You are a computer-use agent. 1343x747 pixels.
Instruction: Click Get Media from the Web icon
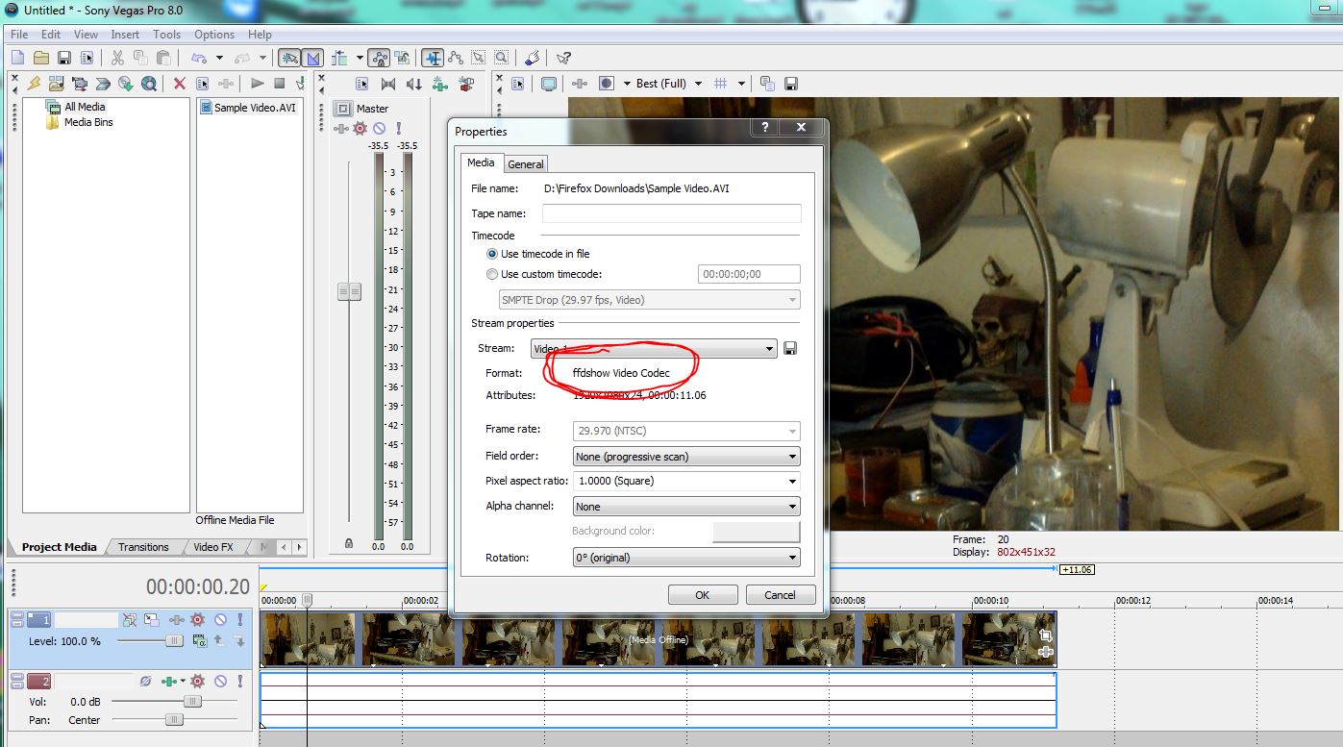[x=149, y=84]
